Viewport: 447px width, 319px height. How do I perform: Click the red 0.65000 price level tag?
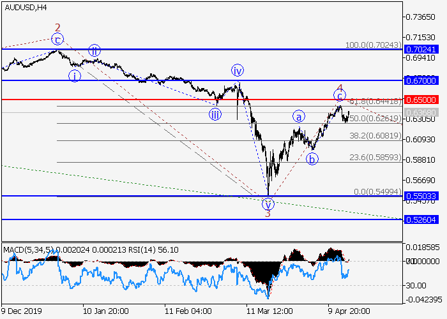tap(420, 100)
